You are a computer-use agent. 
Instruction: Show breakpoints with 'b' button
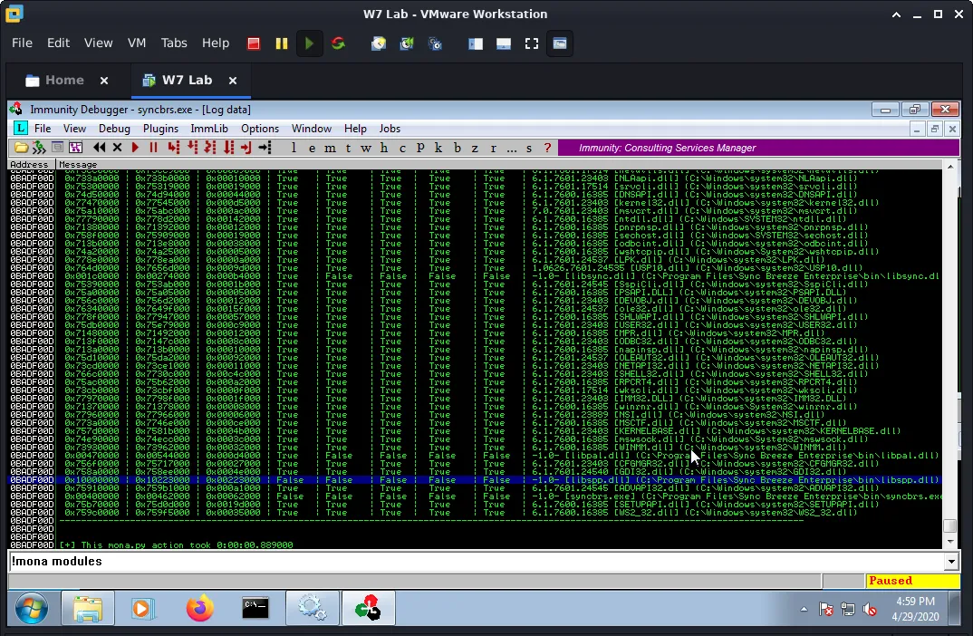click(457, 148)
